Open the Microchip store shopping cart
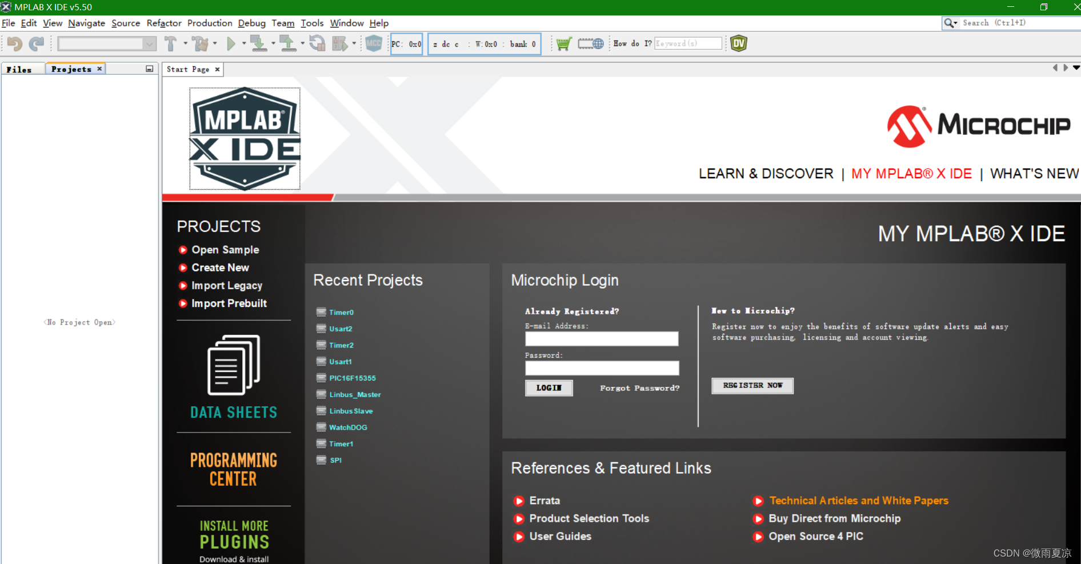 563,43
